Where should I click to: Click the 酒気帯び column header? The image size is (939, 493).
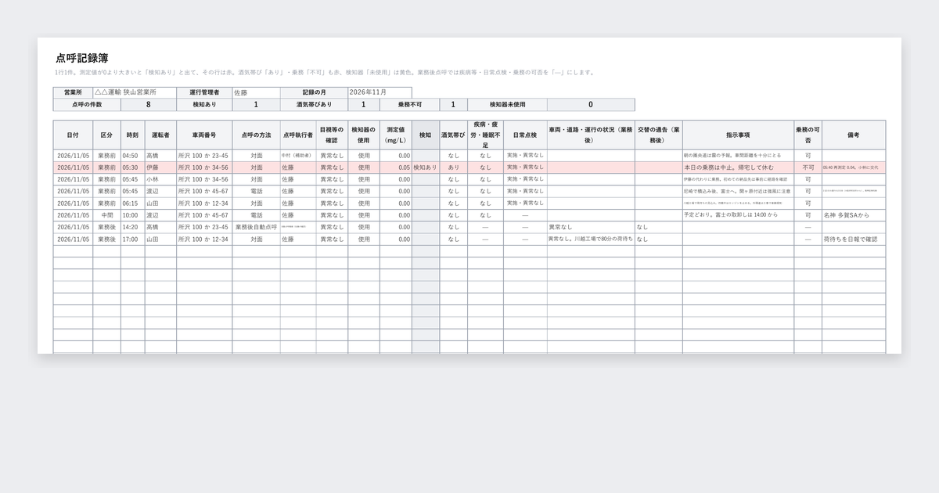coord(454,135)
